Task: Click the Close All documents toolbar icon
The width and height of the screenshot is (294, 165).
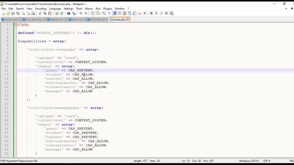Action: click(28, 13)
